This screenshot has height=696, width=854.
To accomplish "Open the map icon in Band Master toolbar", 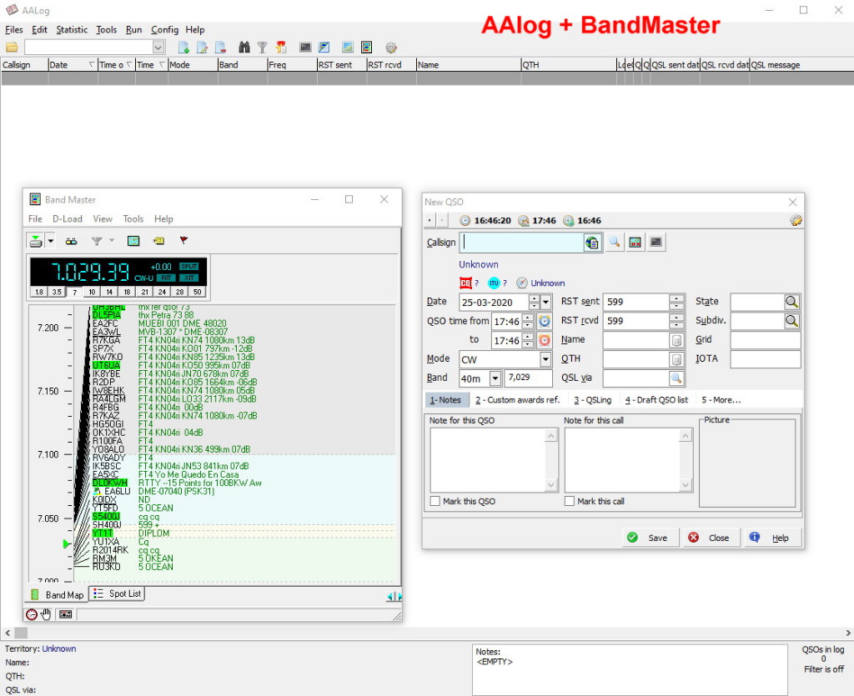I will pyautogui.click(x=133, y=241).
